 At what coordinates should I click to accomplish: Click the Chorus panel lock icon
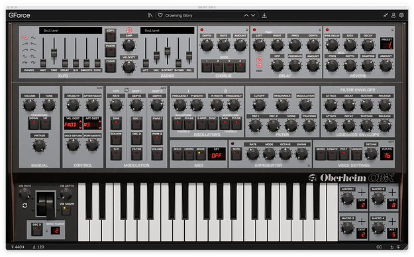(x=247, y=30)
